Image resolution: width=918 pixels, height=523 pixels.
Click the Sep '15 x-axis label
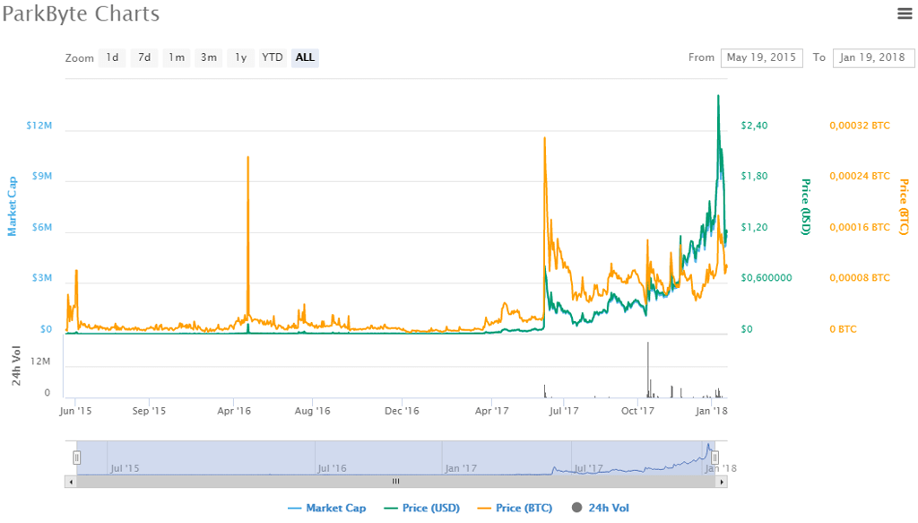(149, 411)
